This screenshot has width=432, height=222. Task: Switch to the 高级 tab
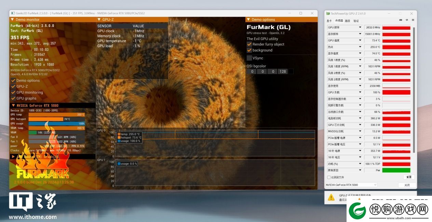tap(347, 21)
